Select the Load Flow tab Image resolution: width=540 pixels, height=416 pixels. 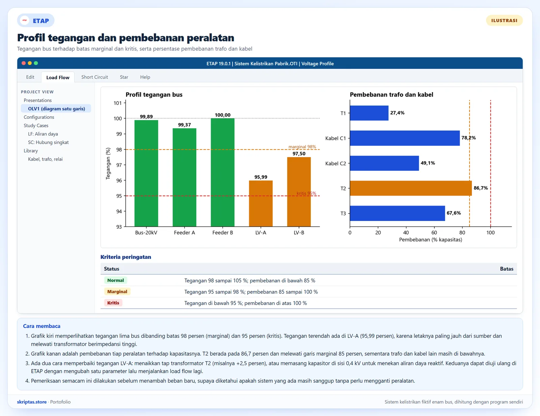(x=58, y=77)
